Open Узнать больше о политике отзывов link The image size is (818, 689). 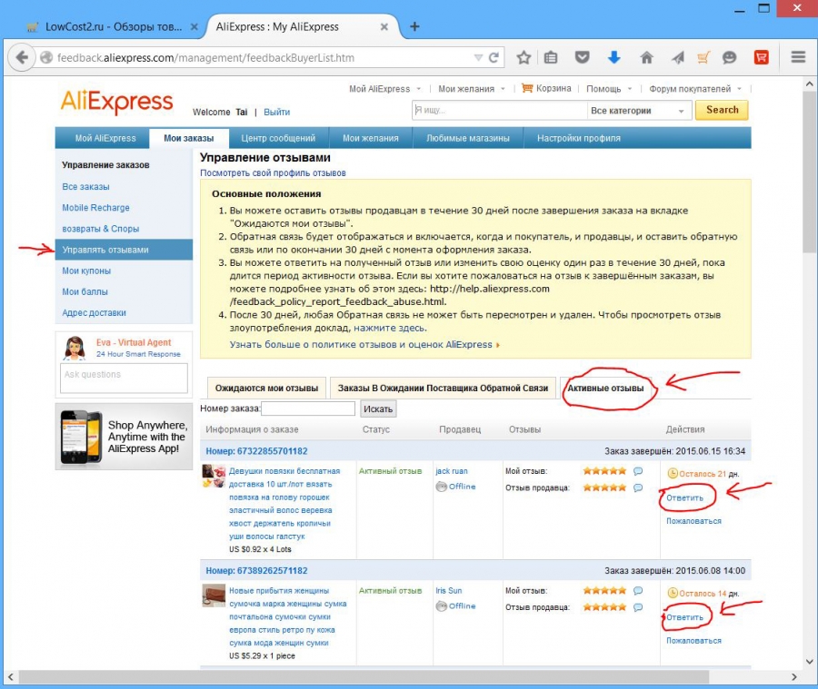[x=364, y=345]
